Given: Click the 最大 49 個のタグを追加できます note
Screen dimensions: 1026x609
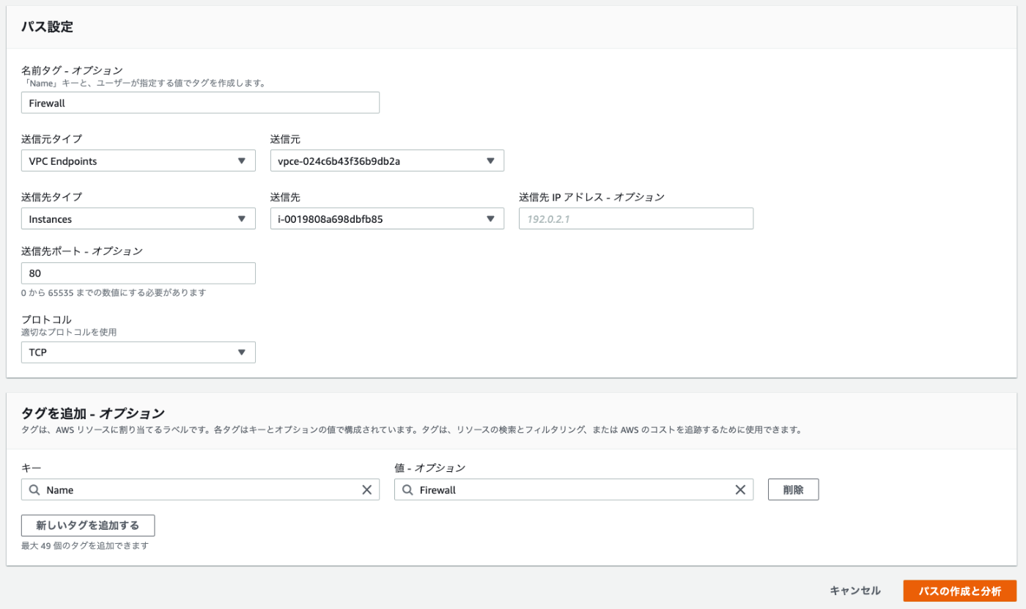Looking at the screenshot, I should click(x=86, y=546).
